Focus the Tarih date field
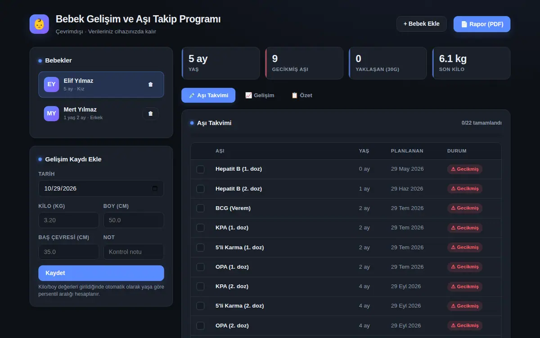 (101, 188)
